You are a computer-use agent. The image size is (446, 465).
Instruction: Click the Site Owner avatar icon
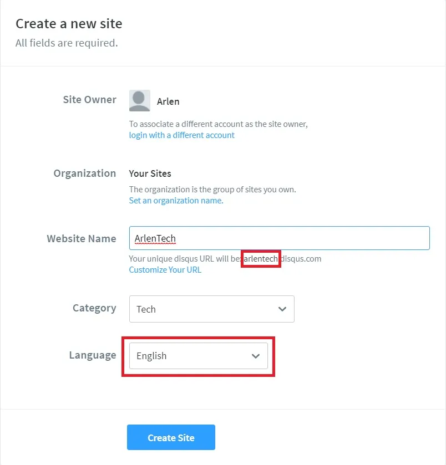pyautogui.click(x=139, y=100)
